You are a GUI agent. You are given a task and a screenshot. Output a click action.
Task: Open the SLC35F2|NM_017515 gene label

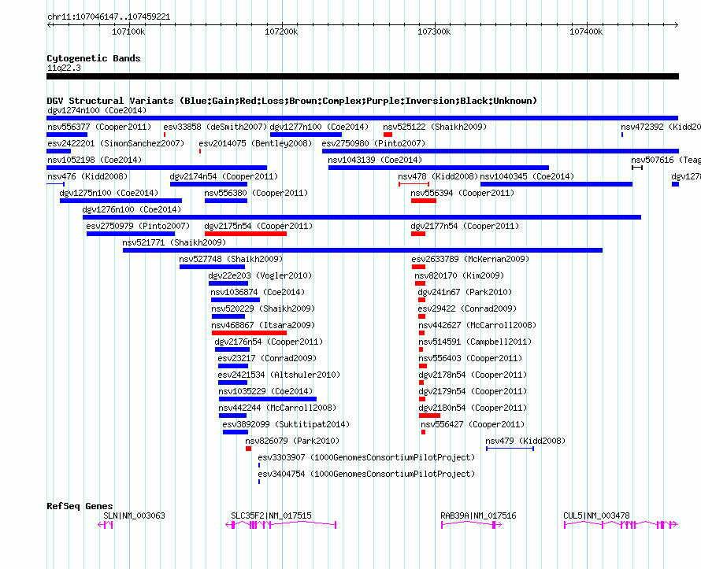tap(272, 515)
